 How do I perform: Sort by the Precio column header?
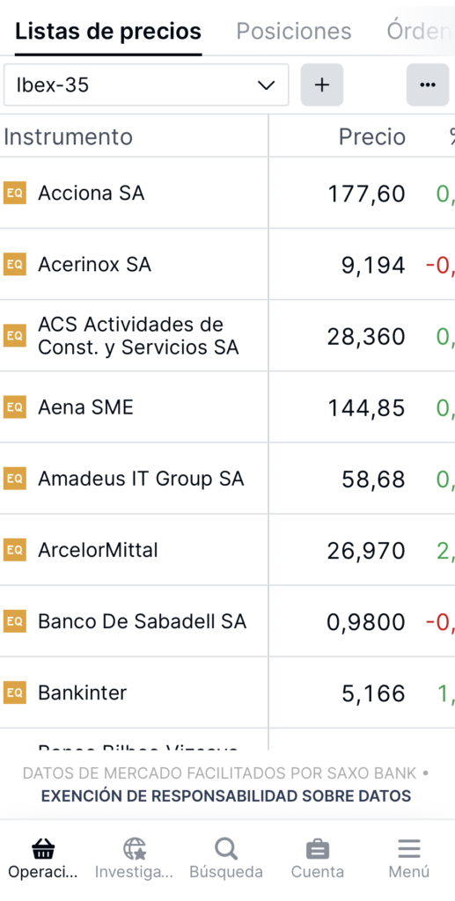click(371, 136)
